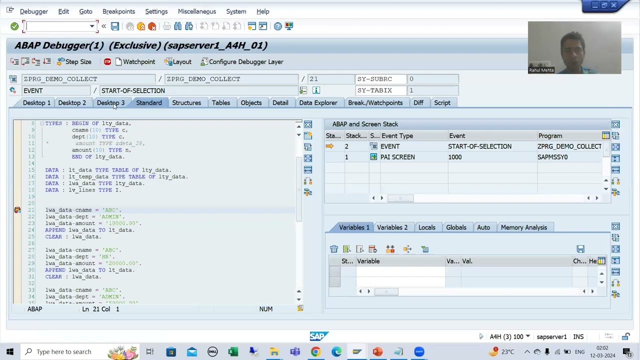Click the save icon in Variables panel
640x360 pixels.
tap(580, 249)
